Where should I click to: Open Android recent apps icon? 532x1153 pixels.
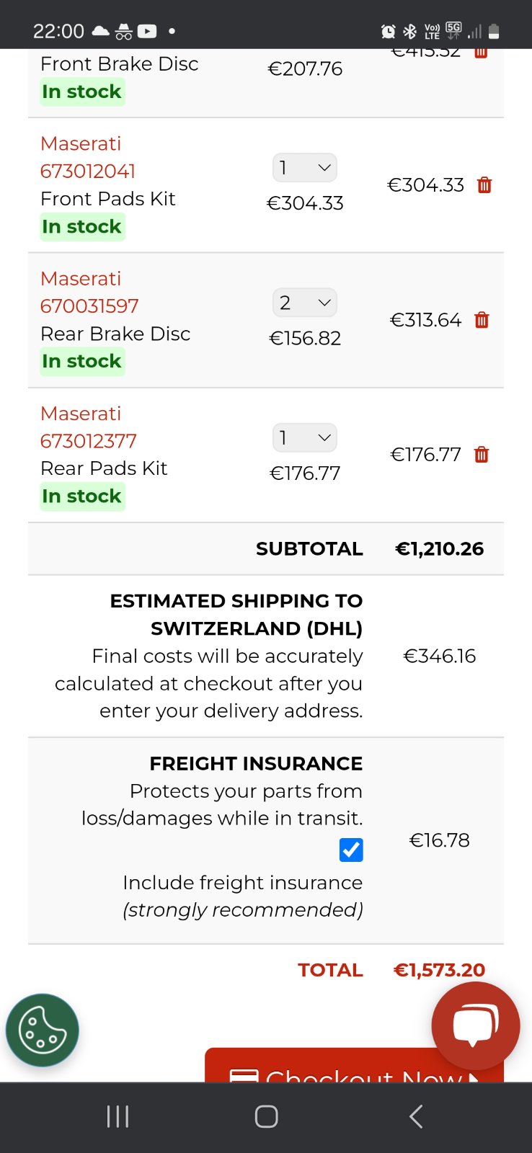click(x=118, y=1116)
